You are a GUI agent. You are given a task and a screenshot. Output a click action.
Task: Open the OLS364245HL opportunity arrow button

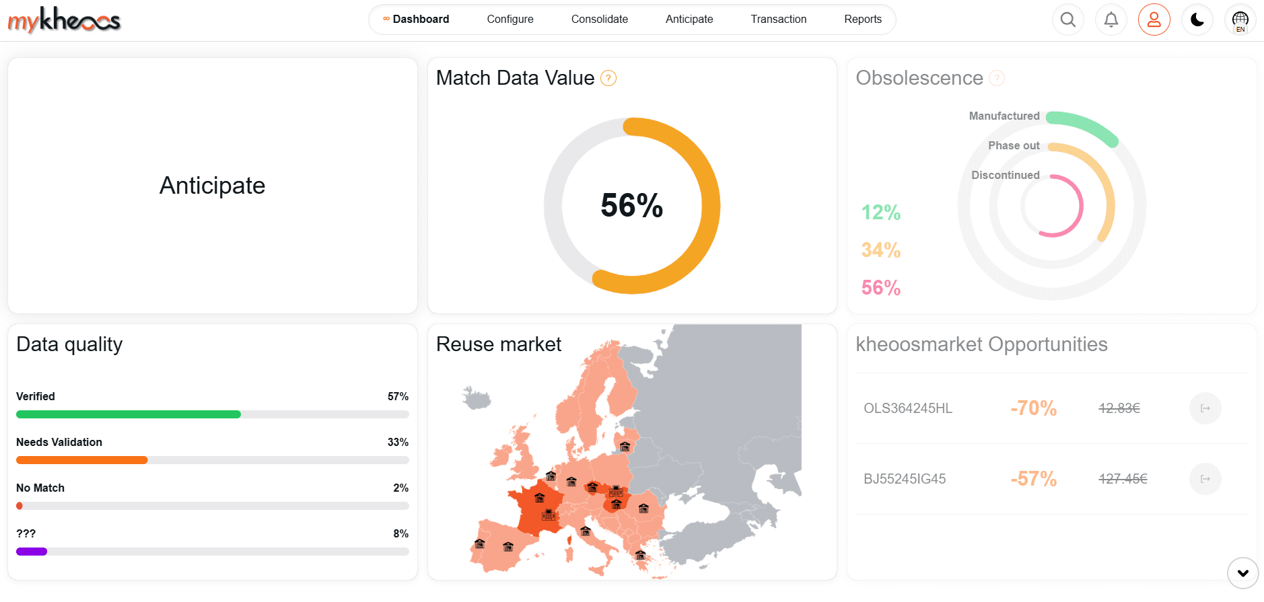[1205, 408]
